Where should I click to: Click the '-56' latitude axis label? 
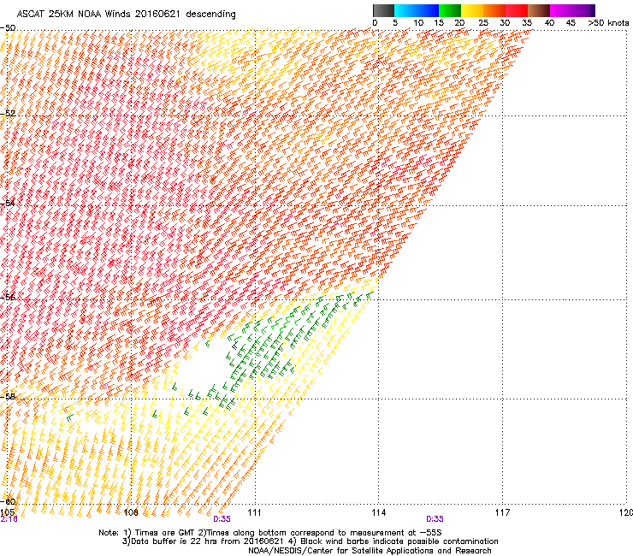click(x=8, y=297)
